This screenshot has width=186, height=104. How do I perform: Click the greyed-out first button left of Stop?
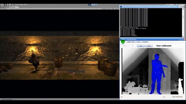[125, 46]
